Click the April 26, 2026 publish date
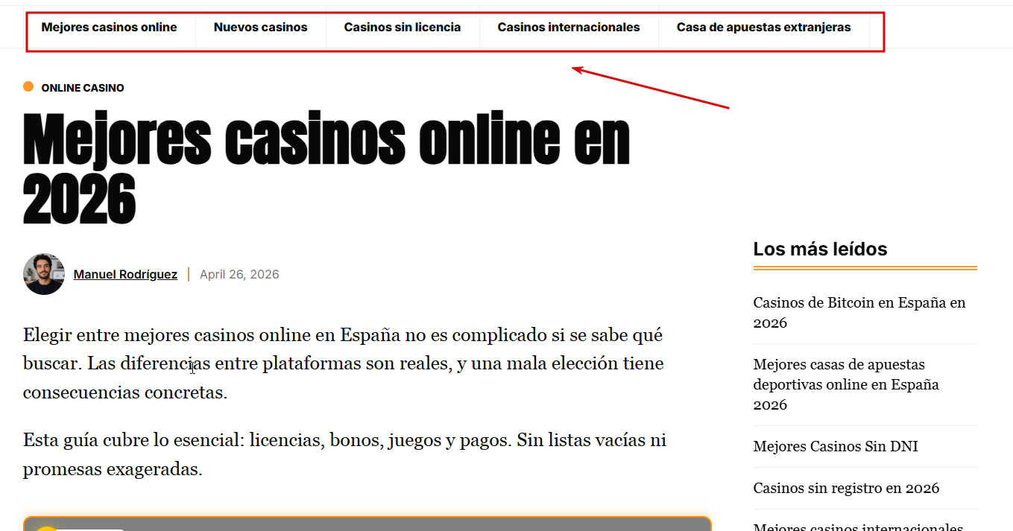Screen dimensions: 1013x531 (239, 274)
